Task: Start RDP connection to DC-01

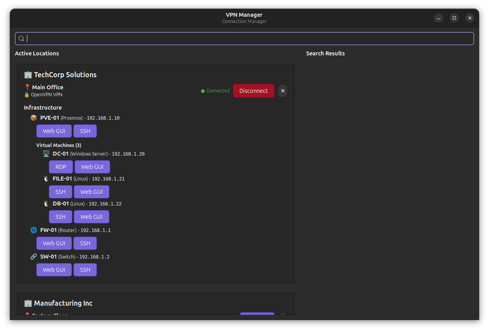Action: [x=61, y=167]
